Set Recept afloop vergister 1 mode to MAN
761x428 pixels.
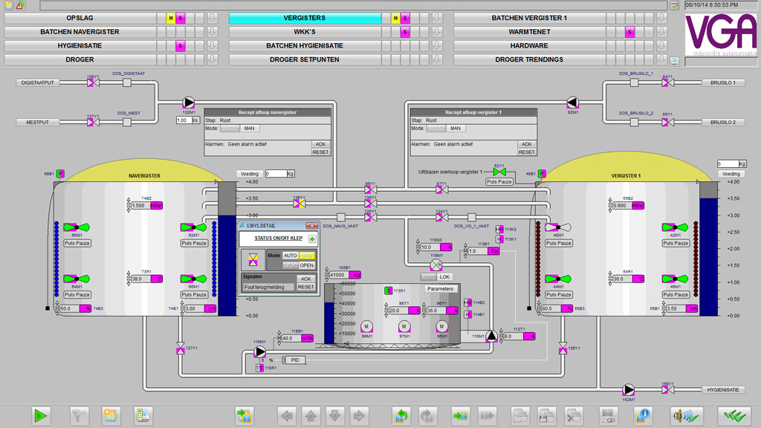click(456, 129)
